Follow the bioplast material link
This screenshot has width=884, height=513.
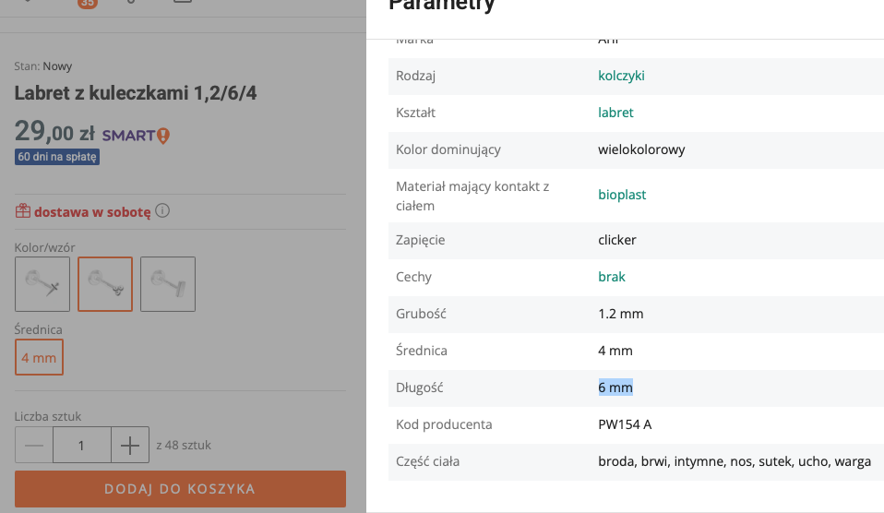(x=622, y=195)
